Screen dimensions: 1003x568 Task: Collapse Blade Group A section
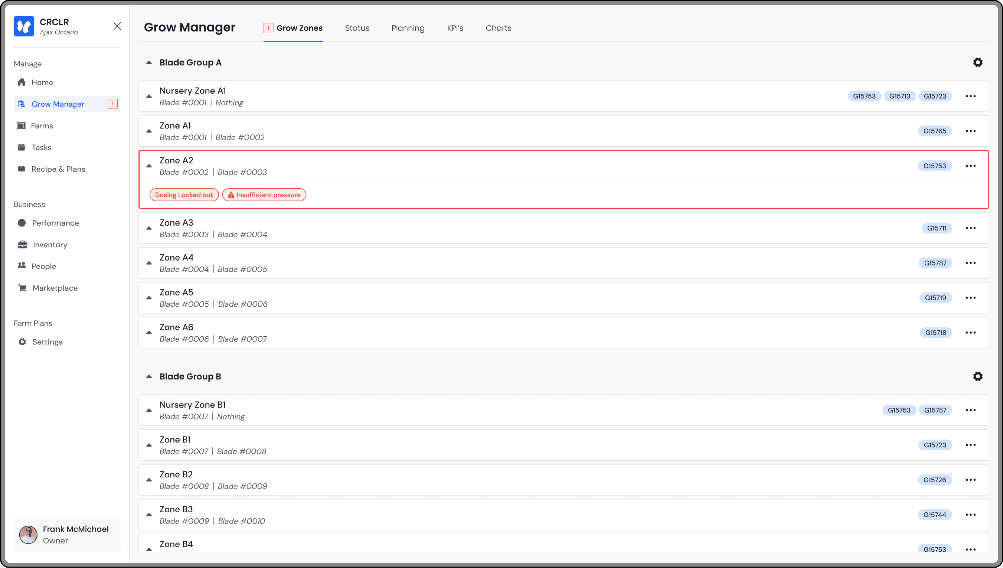click(x=149, y=62)
